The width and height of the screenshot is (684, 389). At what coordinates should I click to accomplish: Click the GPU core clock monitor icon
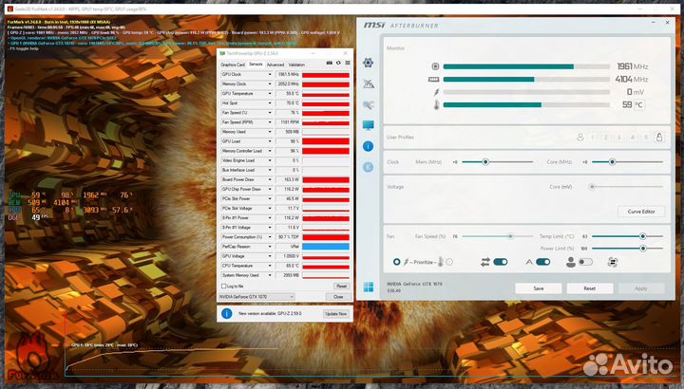(x=435, y=66)
